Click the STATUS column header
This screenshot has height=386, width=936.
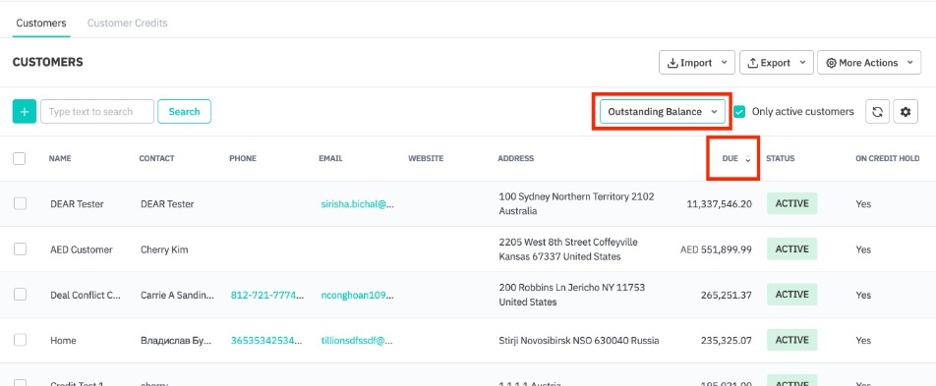[x=781, y=159]
